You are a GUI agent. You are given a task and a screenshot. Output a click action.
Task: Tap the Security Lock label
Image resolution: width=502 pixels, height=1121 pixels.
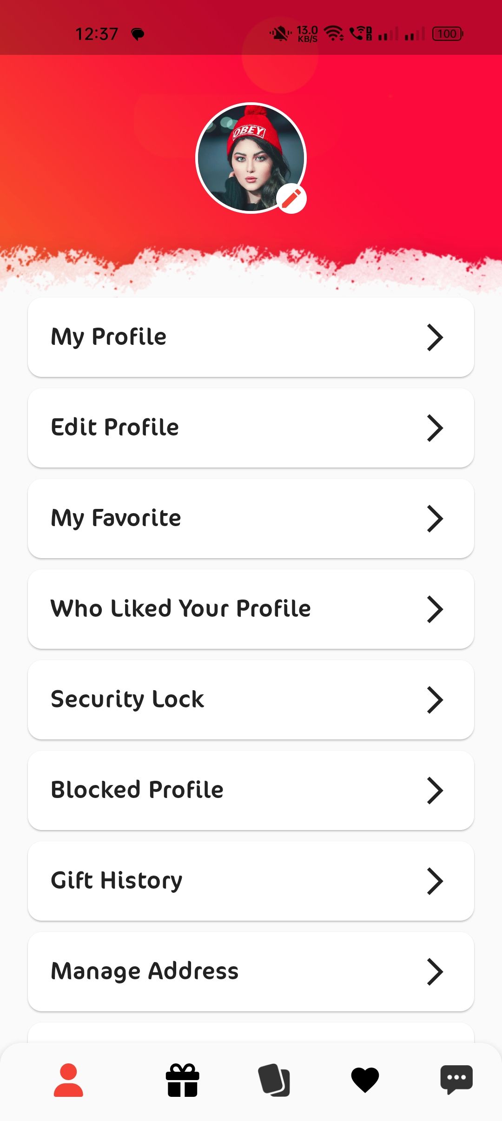[127, 699]
